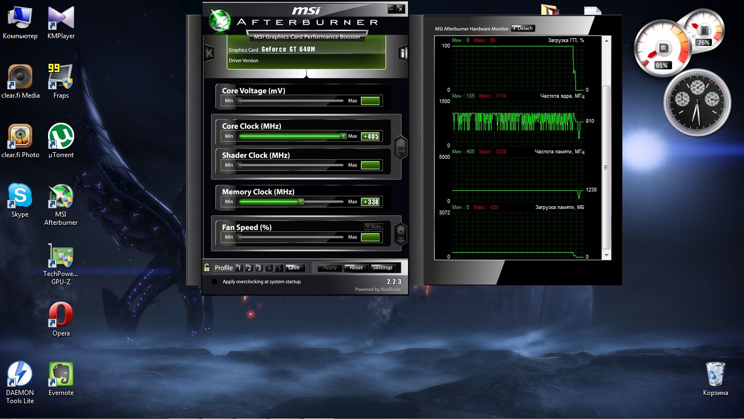Image resolution: width=744 pixels, height=419 pixels.
Task: Click the Memory Clock +338 value field
Action: 370,201
